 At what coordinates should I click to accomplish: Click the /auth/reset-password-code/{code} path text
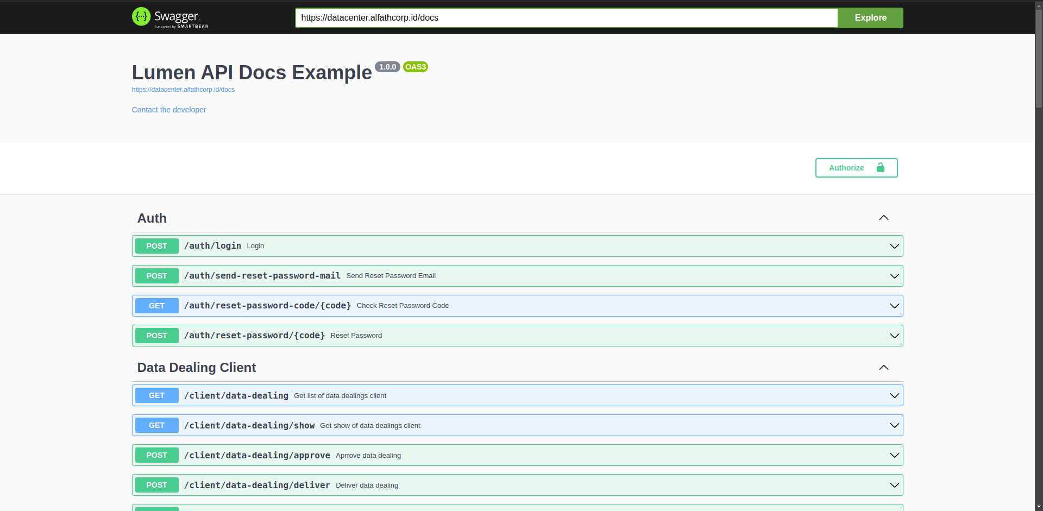pos(267,306)
